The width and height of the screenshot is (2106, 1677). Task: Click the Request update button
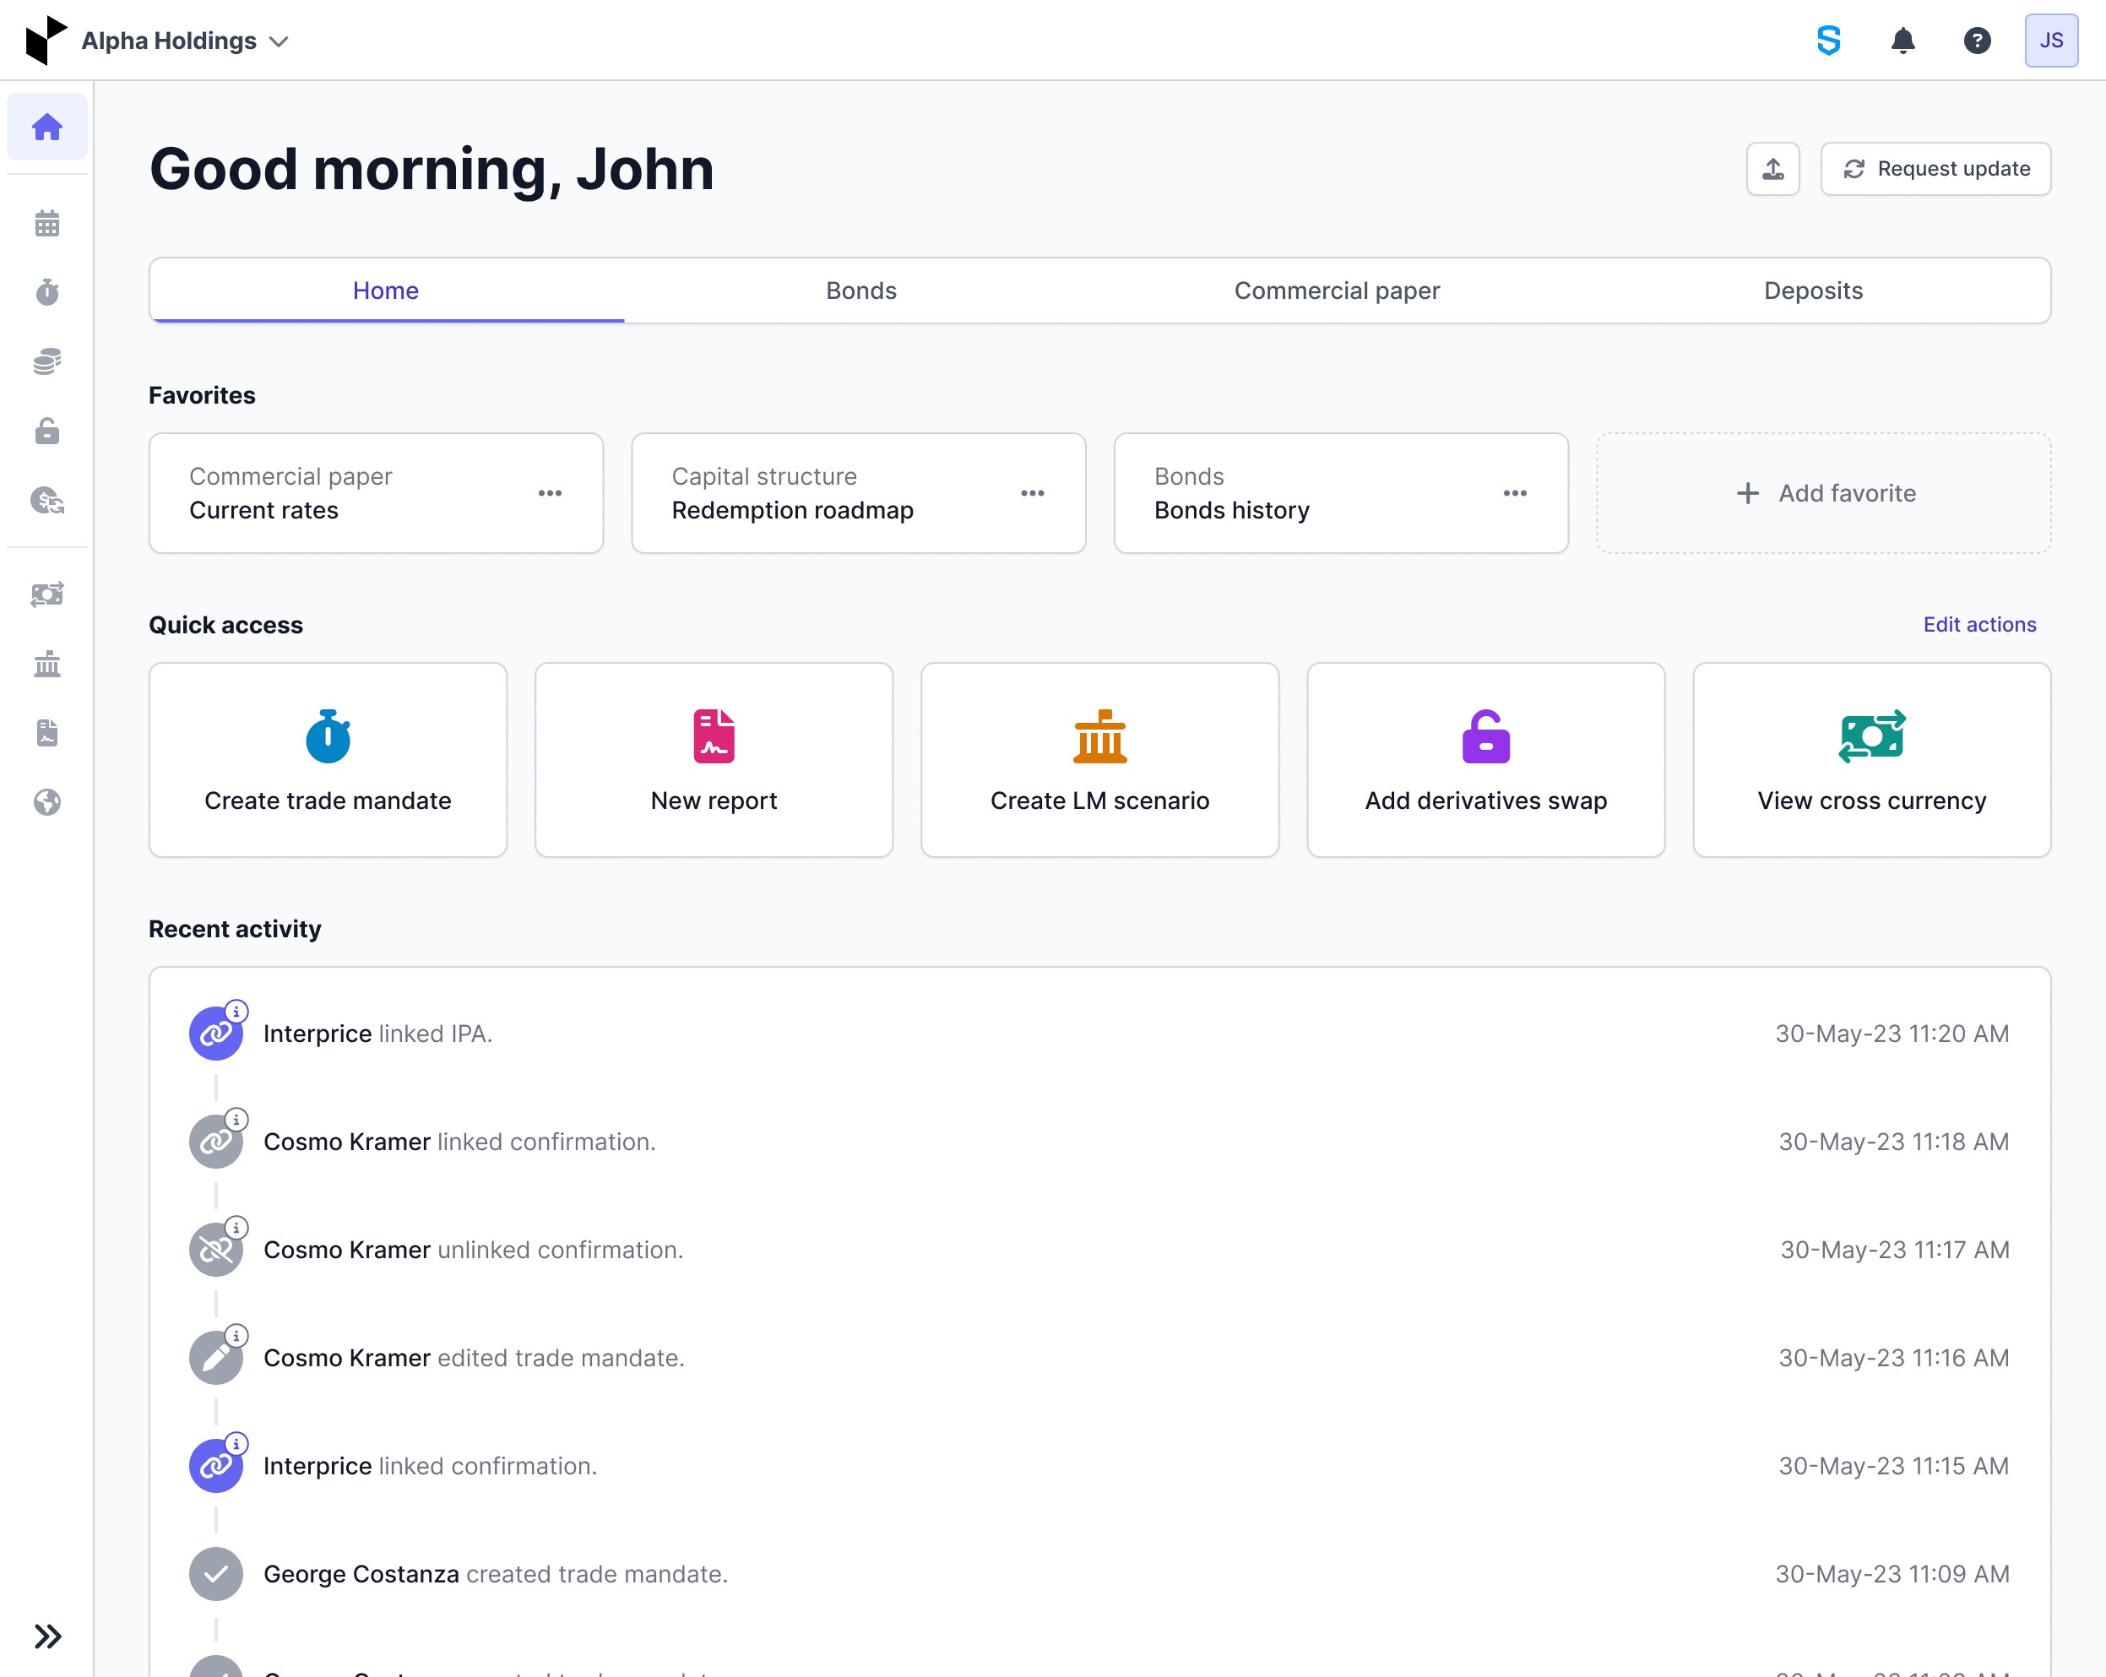pyautogui.click(x=1935, y=169)
